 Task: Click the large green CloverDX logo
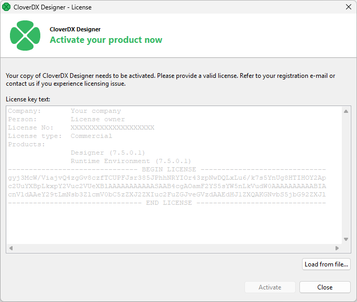[x=25, y=36]
